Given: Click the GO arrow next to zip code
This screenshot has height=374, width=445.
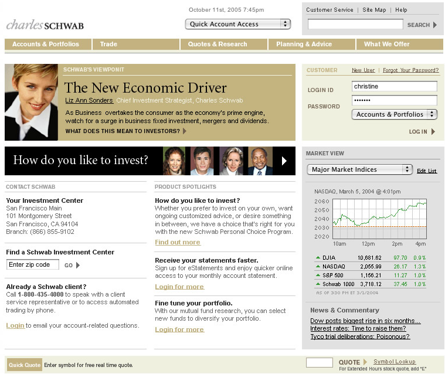Looking at the screenshot, I should click(78, 266).
